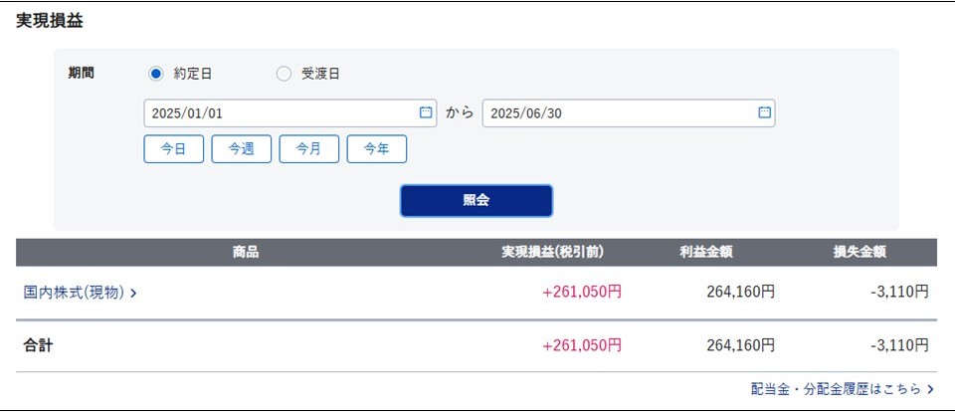Viewport: 955px width, 412px height.
Task: Set period with the 今週 button
Action: point(241,149)
